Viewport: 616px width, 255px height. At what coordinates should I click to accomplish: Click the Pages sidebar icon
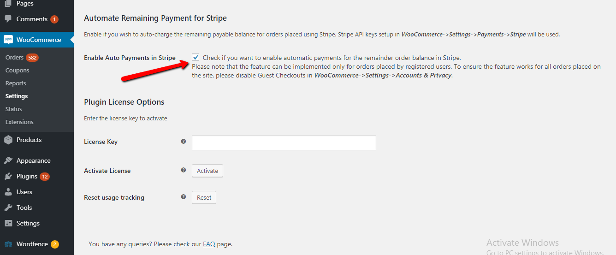pyautogui.click(x=8, y=4)
